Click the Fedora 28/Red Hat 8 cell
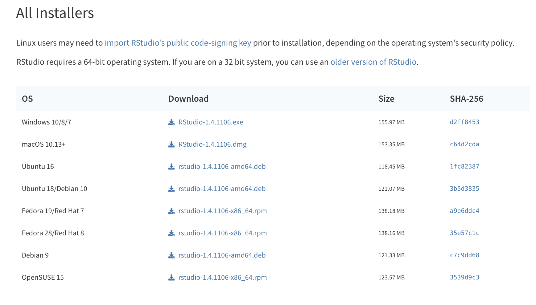Image resolution: width=536 pixels, height=305 pixels. [53, 233]
